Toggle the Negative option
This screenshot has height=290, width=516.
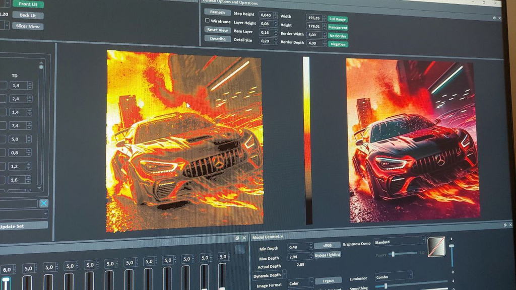click(x=338, y=44)
